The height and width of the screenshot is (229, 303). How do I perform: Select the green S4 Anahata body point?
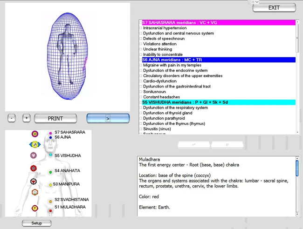pyautogui.click(x=50, y=172)
